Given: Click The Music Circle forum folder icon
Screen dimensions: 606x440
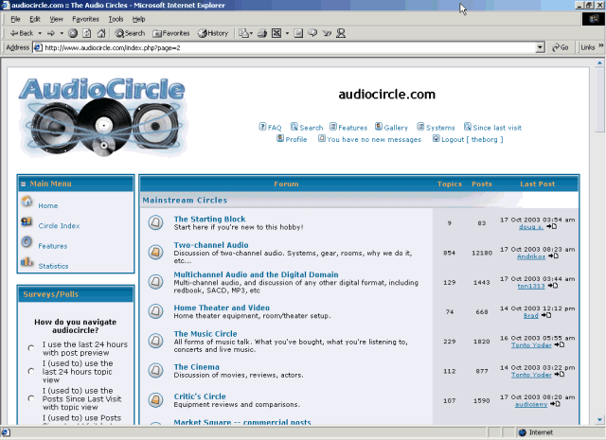Looking at the screenshot, I should (155, 341).
